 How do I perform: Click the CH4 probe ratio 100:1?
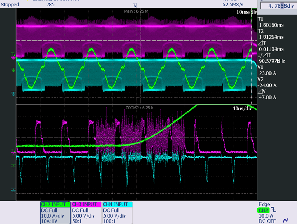click(109, 221)
